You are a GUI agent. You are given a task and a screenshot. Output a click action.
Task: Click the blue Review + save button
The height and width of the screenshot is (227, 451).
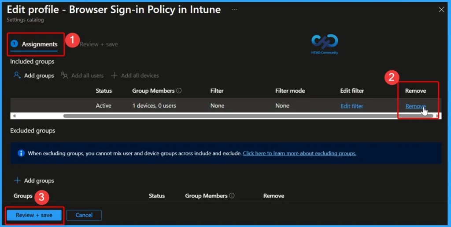coord(34,215)
